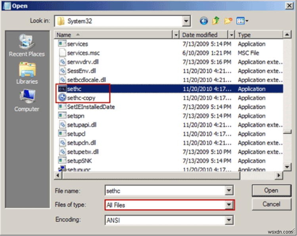Click the vertical scrollbar down arrow

point(287,167)
